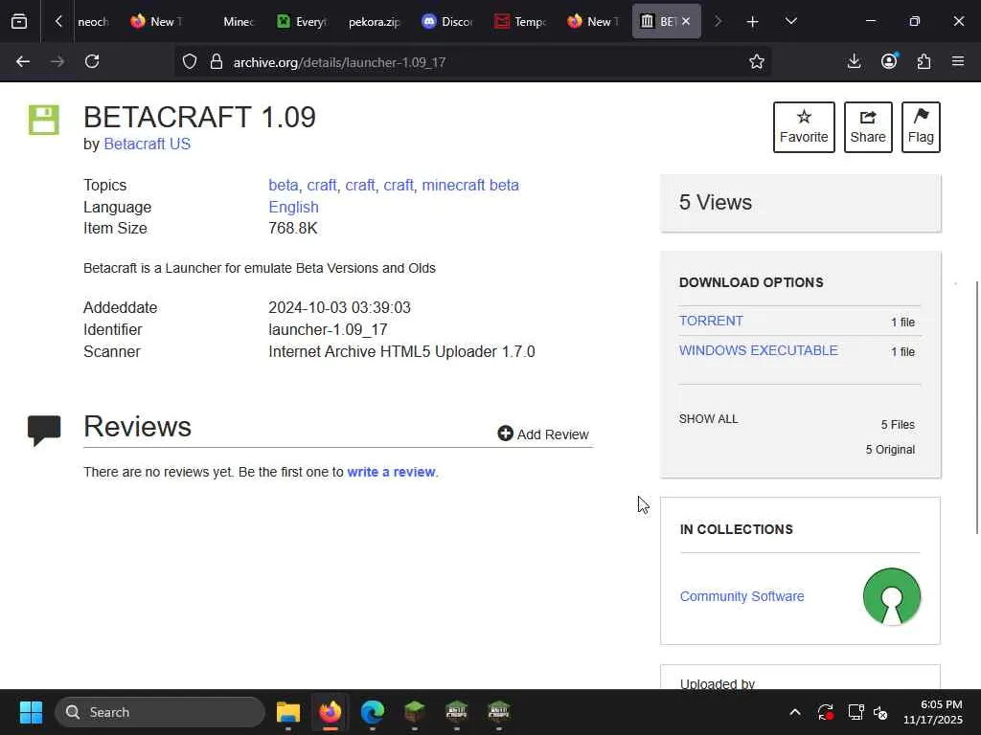Viewport: 981px width, 735px height.
Task: Open Microsoft Edge from the taskbar
Action: coord(373,712)
